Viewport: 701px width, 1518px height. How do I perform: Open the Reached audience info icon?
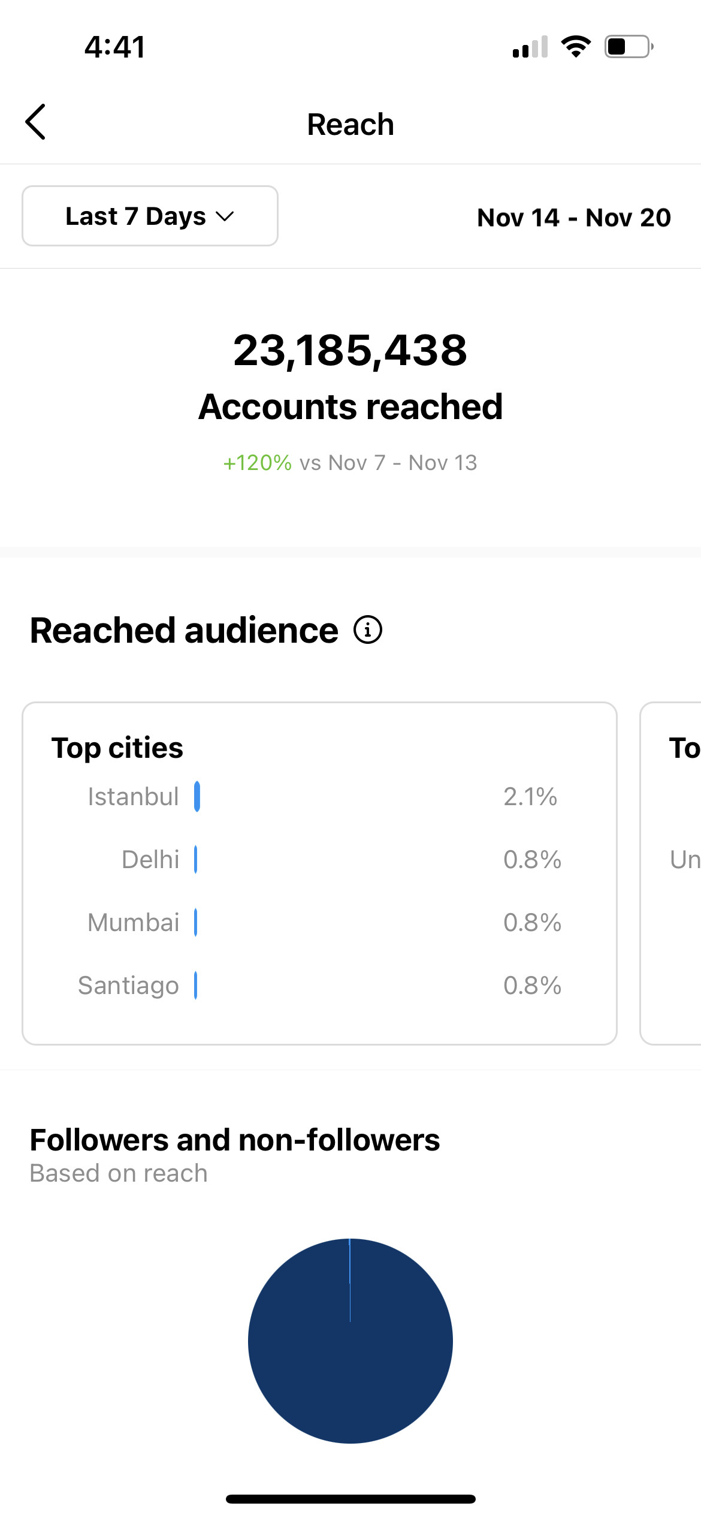(x=368, y=630)
